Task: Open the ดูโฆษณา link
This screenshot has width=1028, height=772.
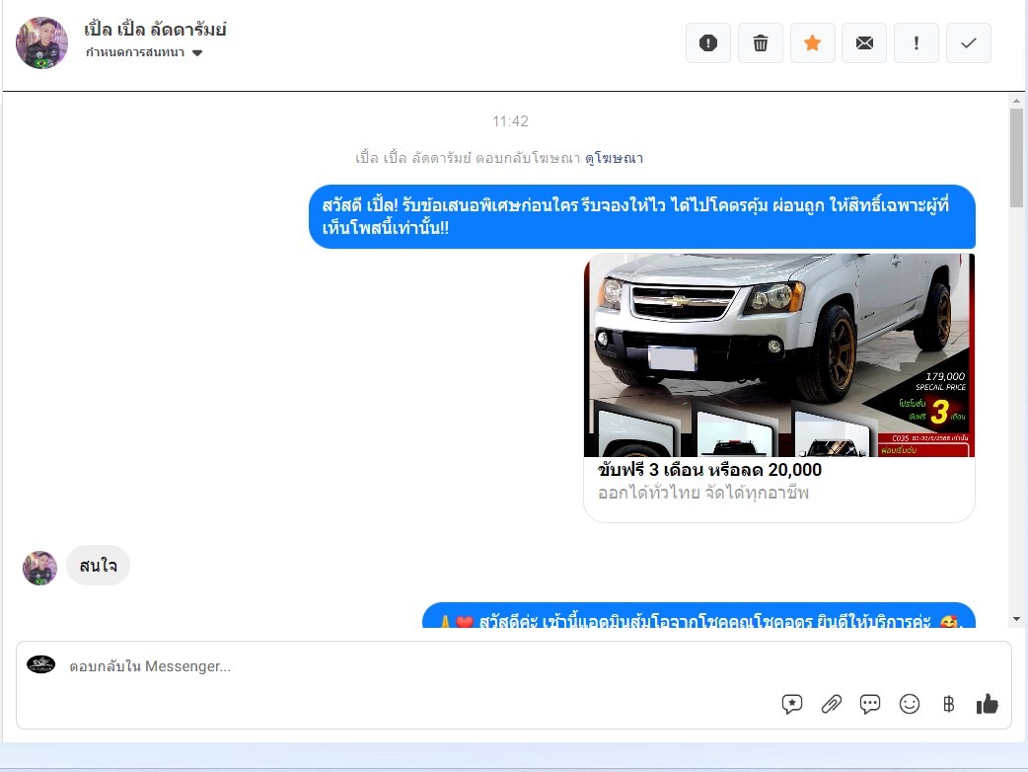Action: coord(615,158)
